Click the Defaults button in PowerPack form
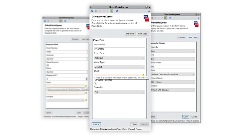 click(130, 33)
